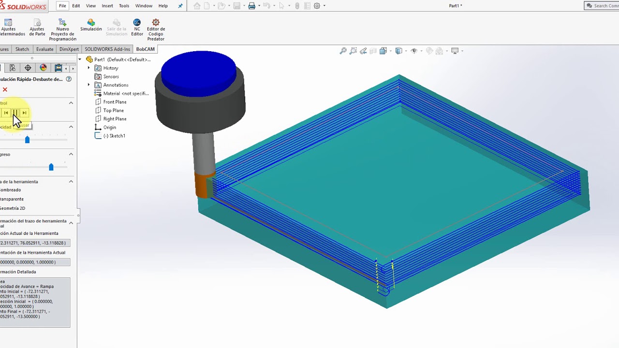Screen dimensions: 619x348
Task: Click Nuevo Proyecto de Programación
Action: pyautogui.click(x=62, y=30)
